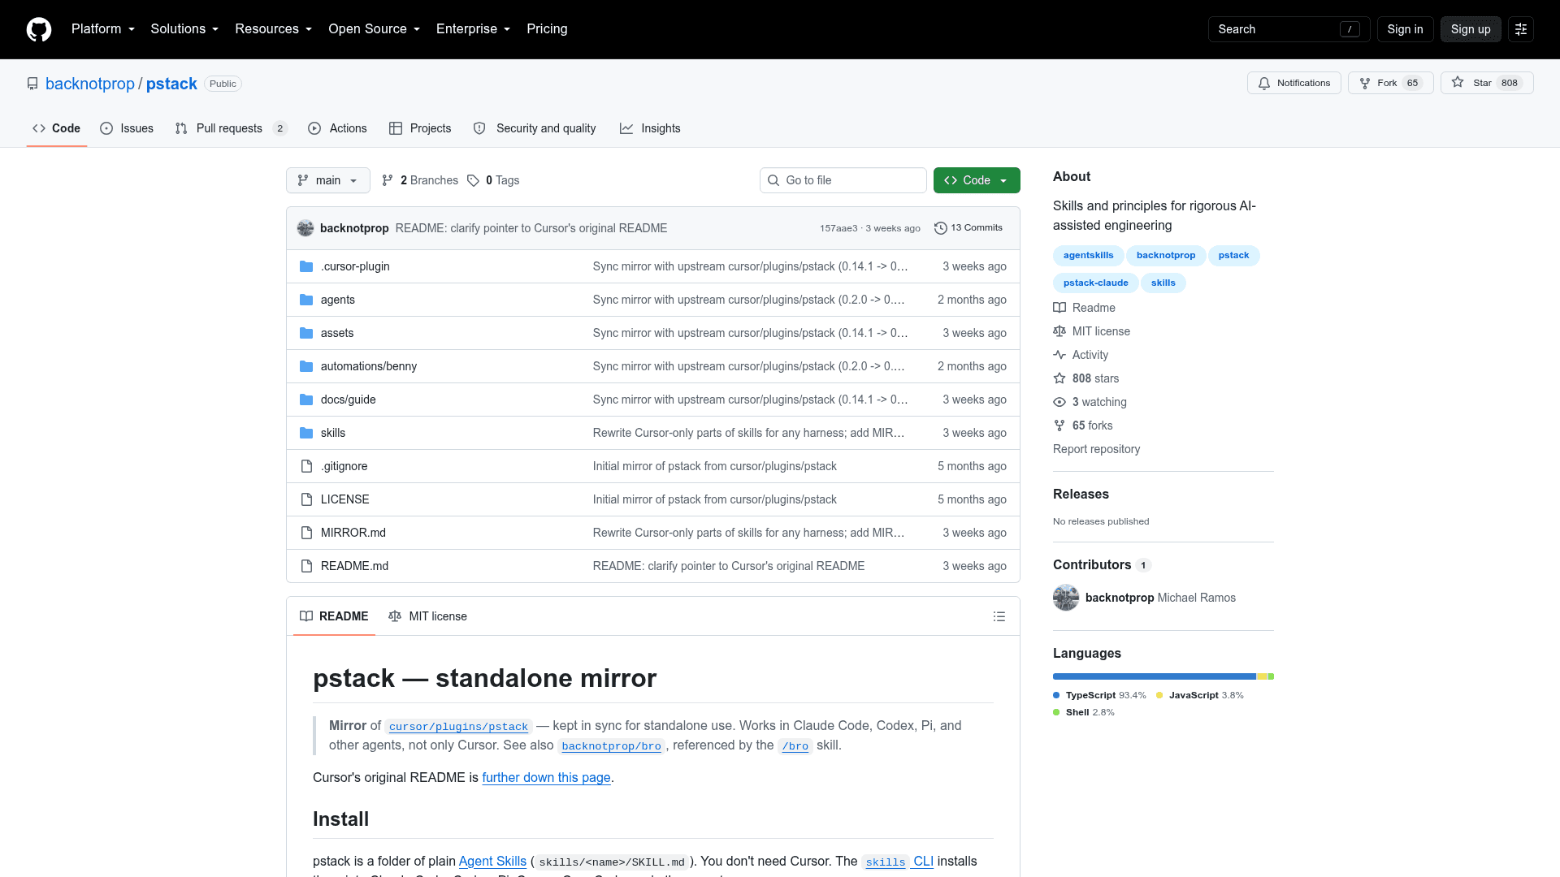Expand the main branch selector
The image size is (1560, 877).
328,180
